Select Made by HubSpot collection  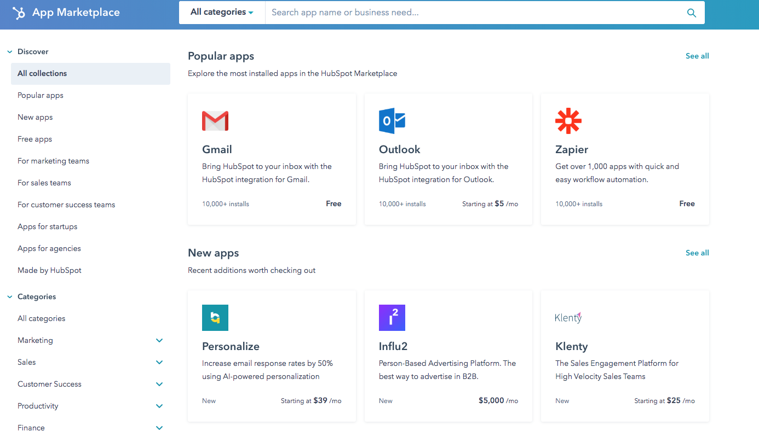point(49,270)
